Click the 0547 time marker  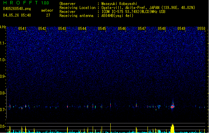click(142, 29)
